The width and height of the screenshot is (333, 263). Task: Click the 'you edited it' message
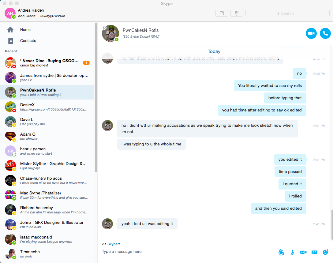tap(290, 160)
